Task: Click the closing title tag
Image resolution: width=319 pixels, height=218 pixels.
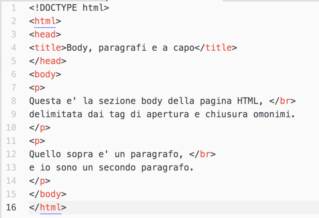Action: (x=216, y=48)
